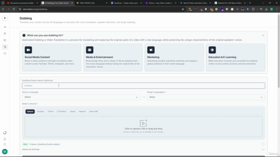Open the Source Language Detect dropdown
The height and width of the screenshot is (157, 280).
(x=81, y=97)
